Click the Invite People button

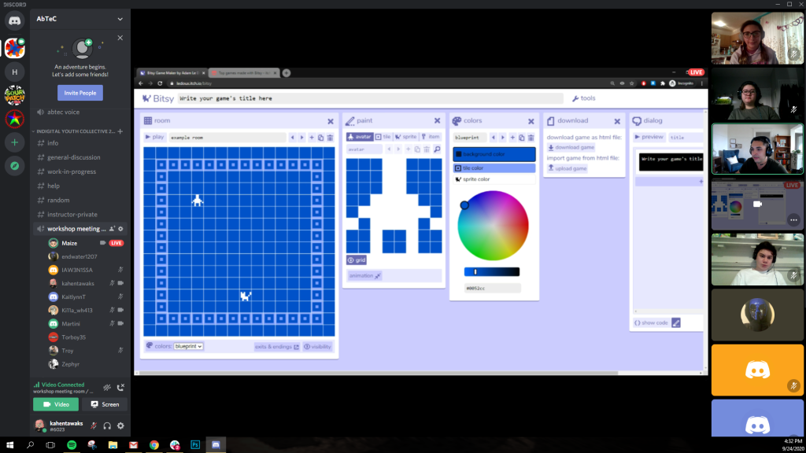pos(80,93)
